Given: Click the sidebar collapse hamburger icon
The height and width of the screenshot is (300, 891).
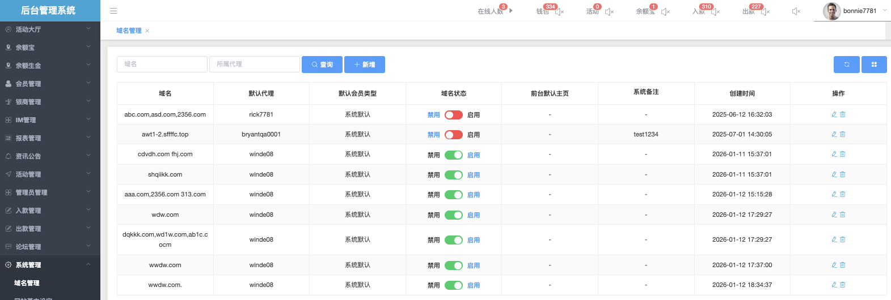Looking at the screenshot, I should (x=113, y=11).
